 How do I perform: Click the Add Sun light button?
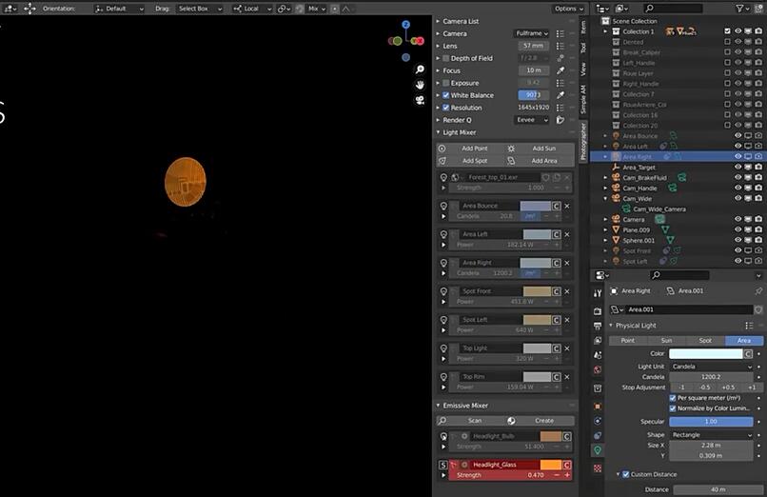(540, 149)
